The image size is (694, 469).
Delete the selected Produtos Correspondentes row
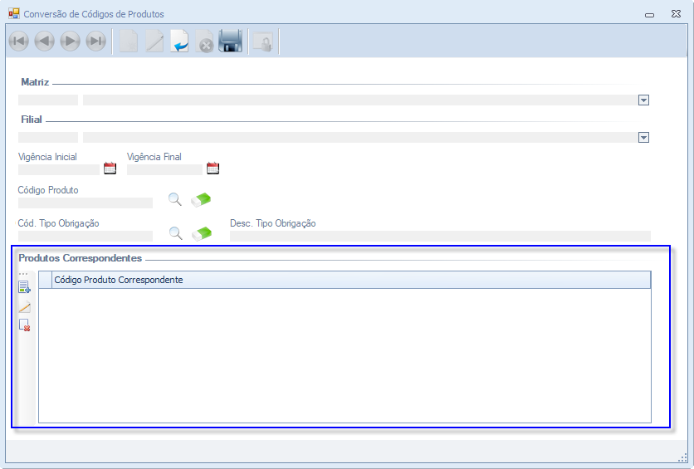click(x=24, y=325)
